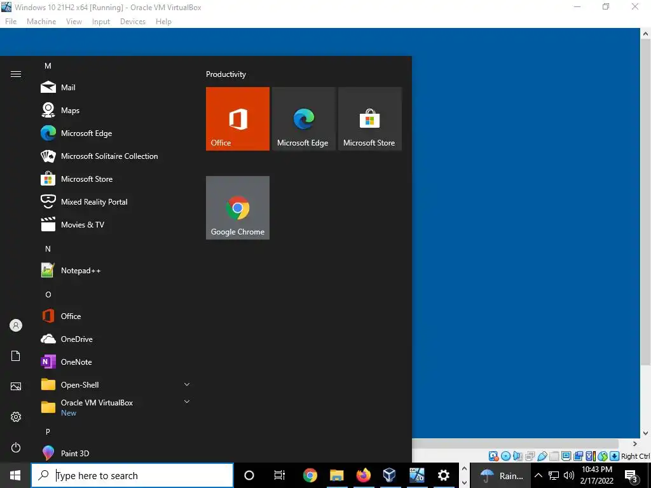The image size is (651, 488).
Task: Open Task View on the taskbar
Action: [280, 475]
